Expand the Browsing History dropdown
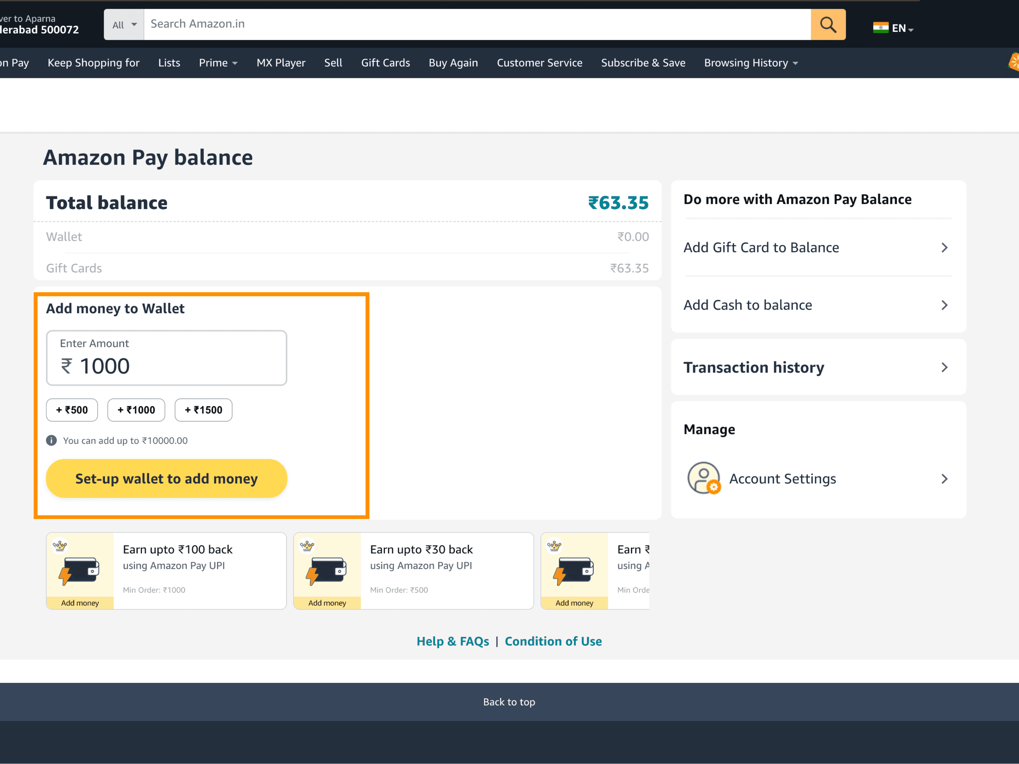Screen dimensions: 1019x764 tap(751, 63)
